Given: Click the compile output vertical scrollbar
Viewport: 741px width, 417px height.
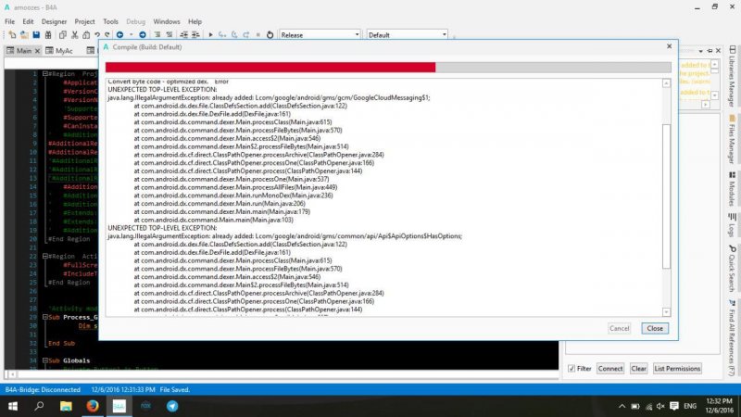Looking at the screenshot, I should pos(667,185).
